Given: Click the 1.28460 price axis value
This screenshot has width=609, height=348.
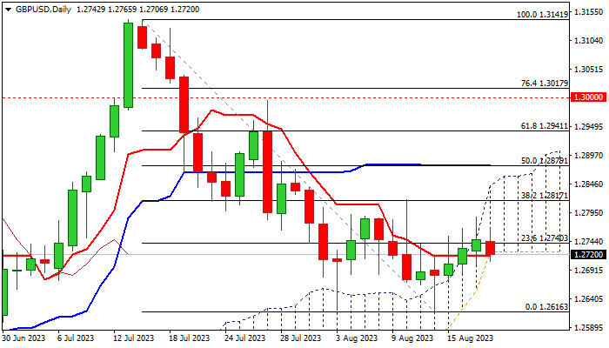Looking at the screenshot, I should tap(588, 184).
